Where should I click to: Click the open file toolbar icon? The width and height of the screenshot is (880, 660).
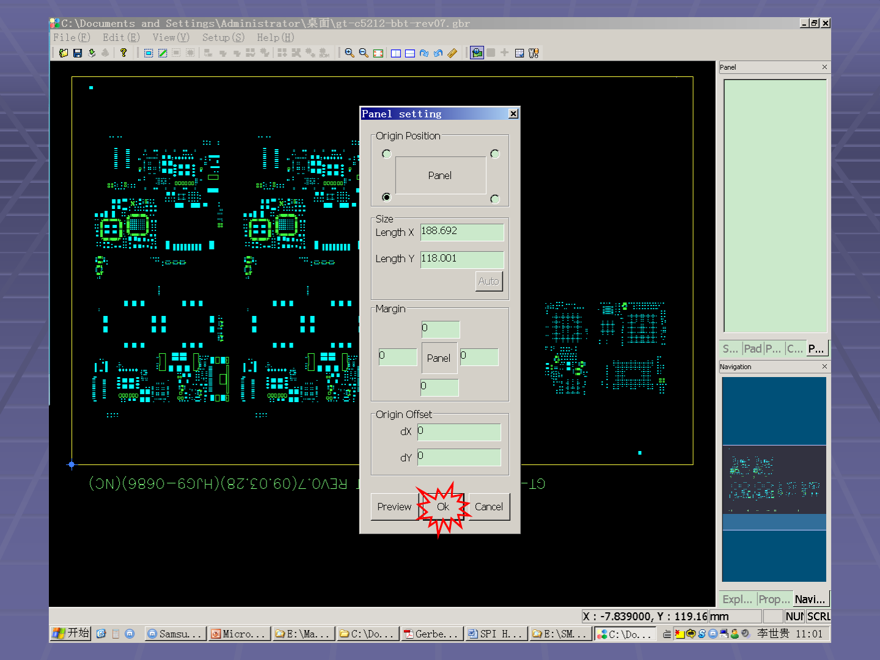pos(64,53)
